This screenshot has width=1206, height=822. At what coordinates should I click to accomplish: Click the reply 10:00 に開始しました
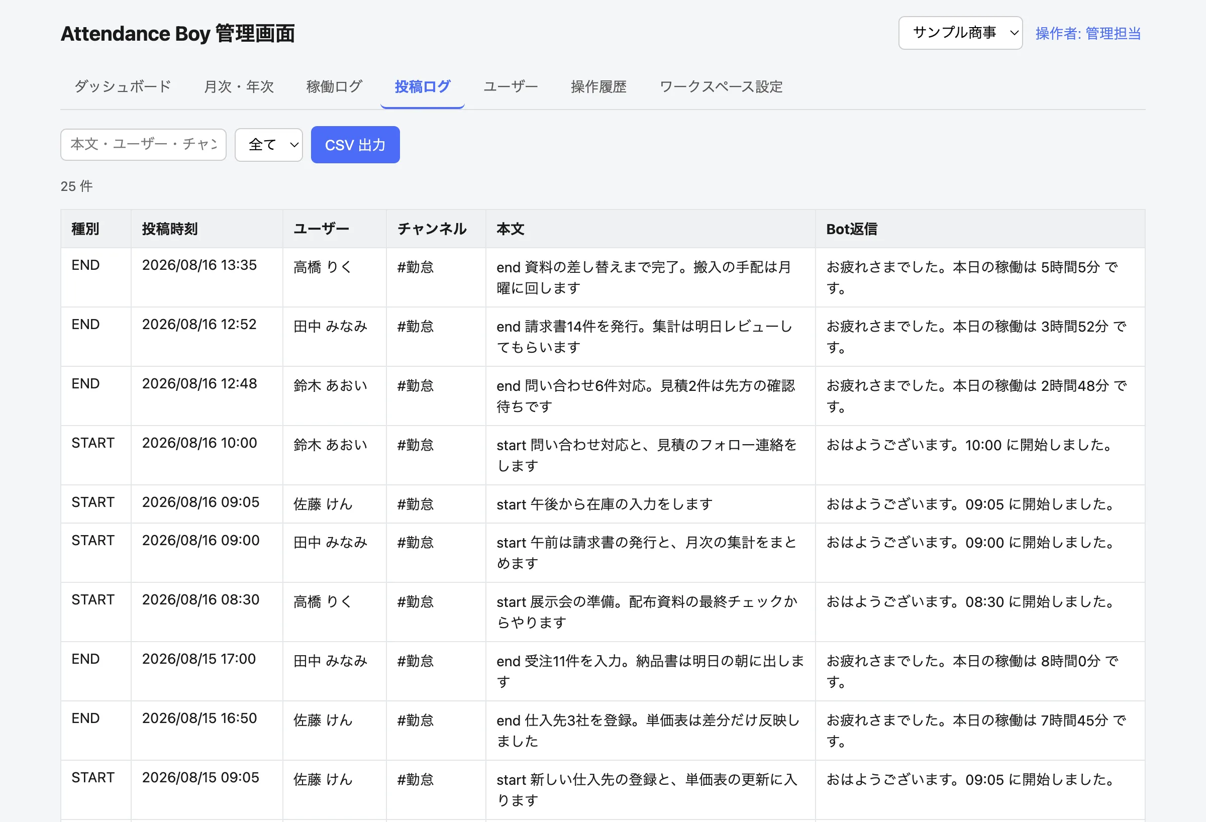(x=969, y=445)
